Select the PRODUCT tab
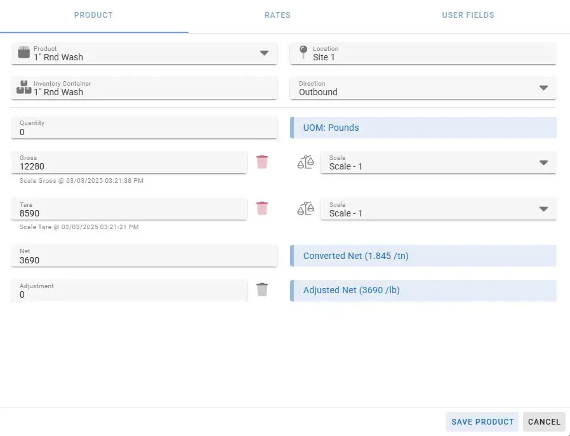Screen dimensions: 570x436 point(93,15)
